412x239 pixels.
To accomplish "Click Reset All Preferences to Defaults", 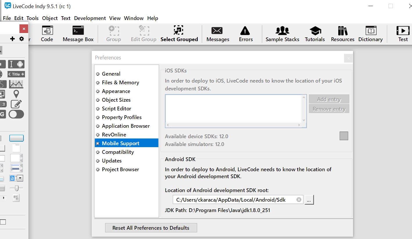I will [x=151, y=228].
